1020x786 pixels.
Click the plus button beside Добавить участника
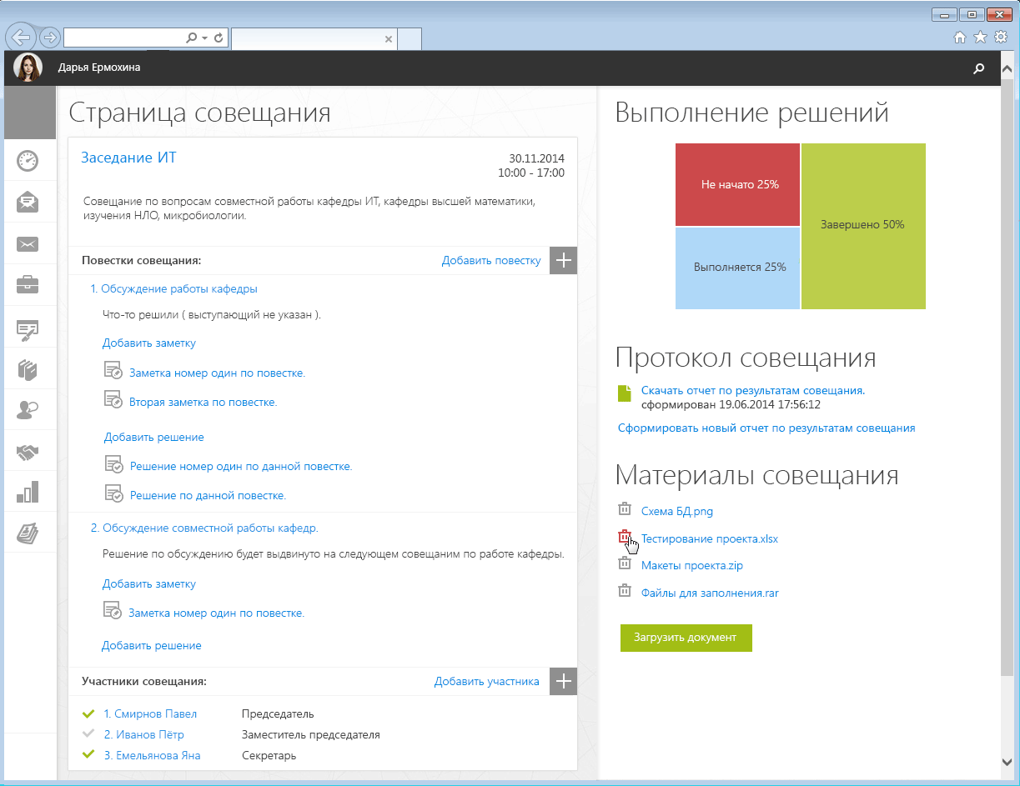[x=564, y=681]
